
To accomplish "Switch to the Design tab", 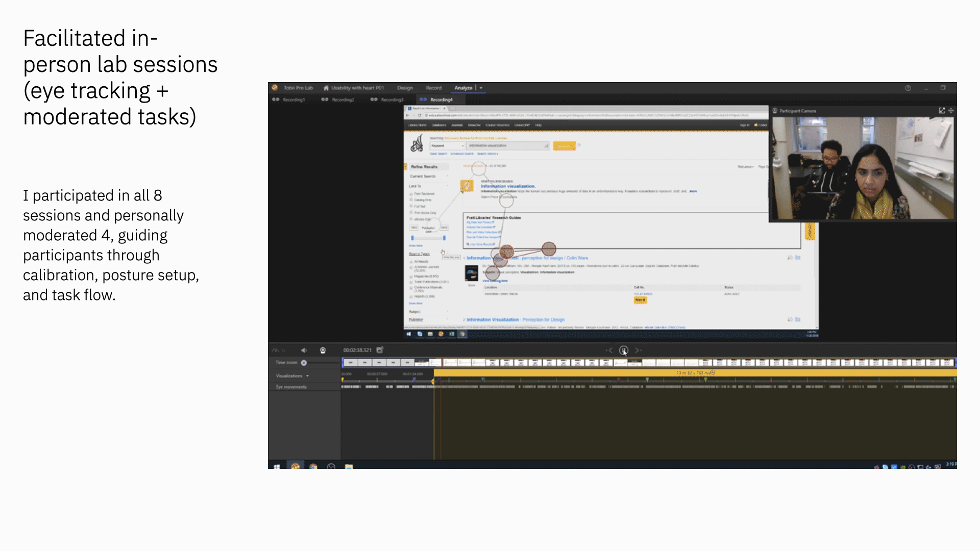I will [x=405, y=88].
